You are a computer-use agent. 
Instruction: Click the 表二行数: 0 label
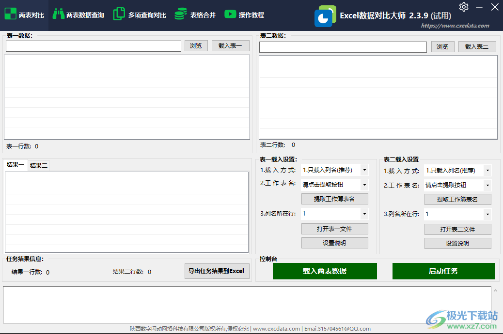[278, 145]
